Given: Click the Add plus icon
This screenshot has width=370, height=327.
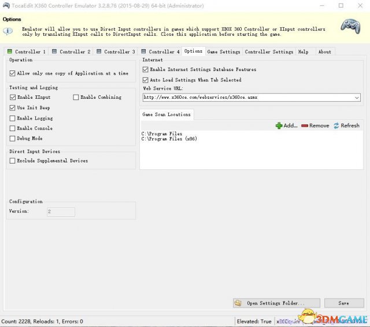Looking at the screenshot, I should click(279, 126).
